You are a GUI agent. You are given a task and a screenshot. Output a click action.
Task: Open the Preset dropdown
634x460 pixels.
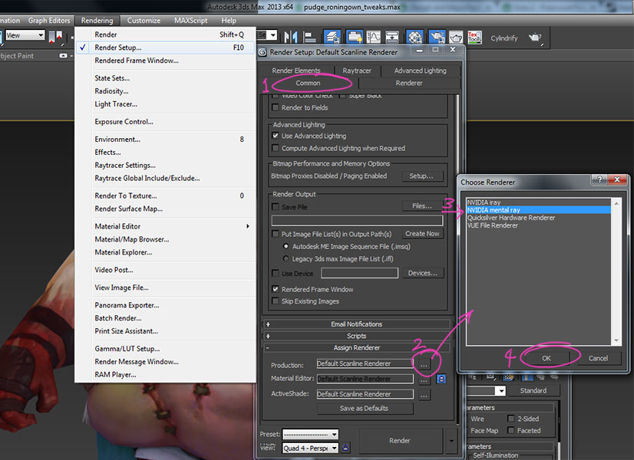coord(310,435)
